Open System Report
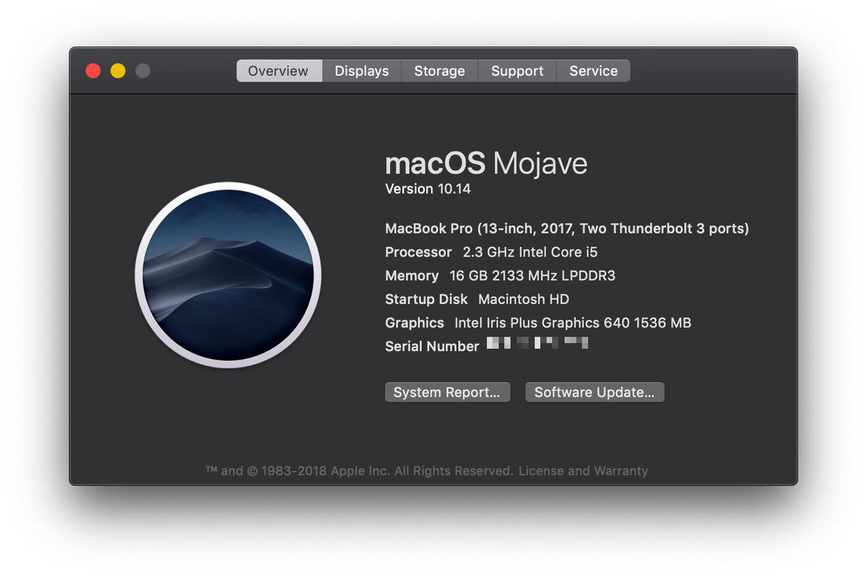The width and height of the screenshot is (867, 577). [x=447, y=392]
